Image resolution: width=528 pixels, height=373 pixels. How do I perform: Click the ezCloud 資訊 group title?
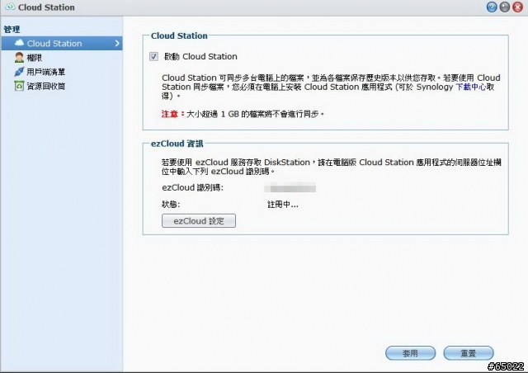tap(177, 144)
